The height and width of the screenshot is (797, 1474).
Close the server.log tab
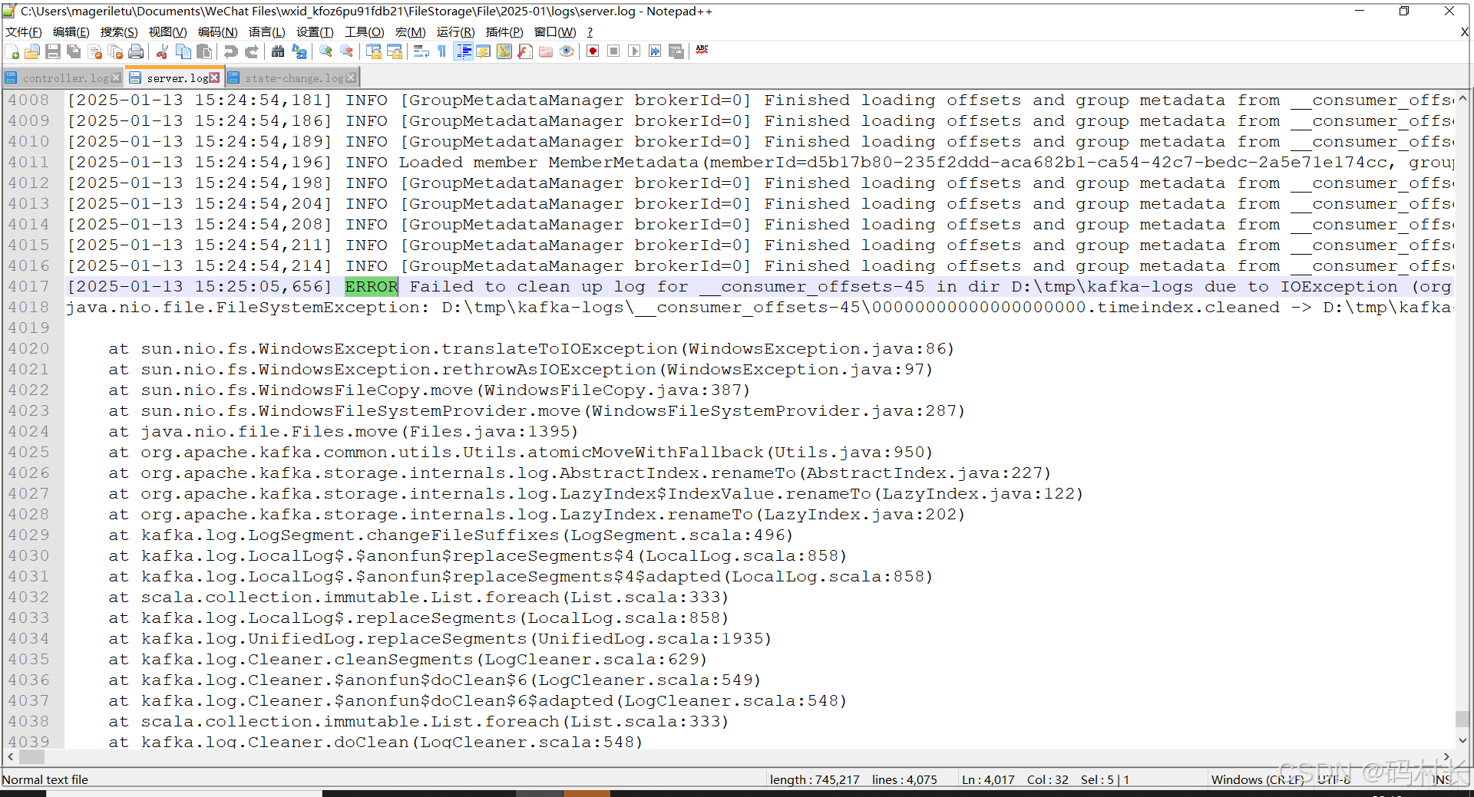coord(214,77)
